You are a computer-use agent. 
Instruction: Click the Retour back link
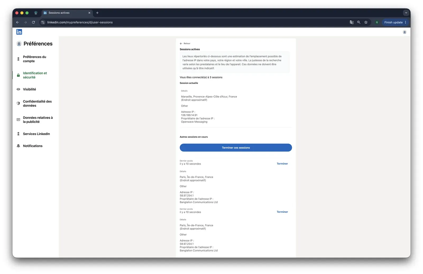(x=185, y=44)
